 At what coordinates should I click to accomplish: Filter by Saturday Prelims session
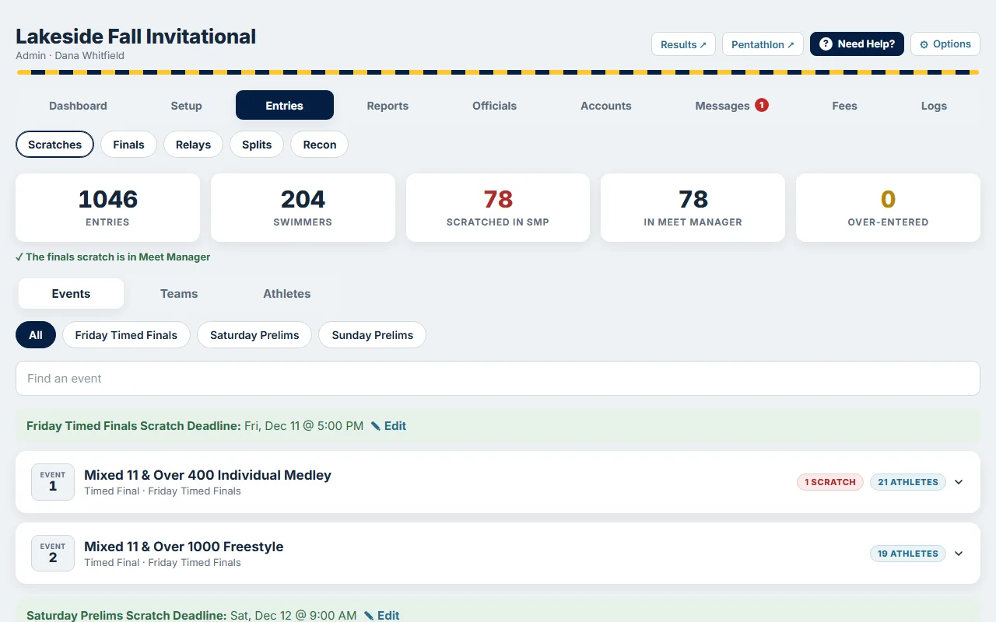point(254,335)
